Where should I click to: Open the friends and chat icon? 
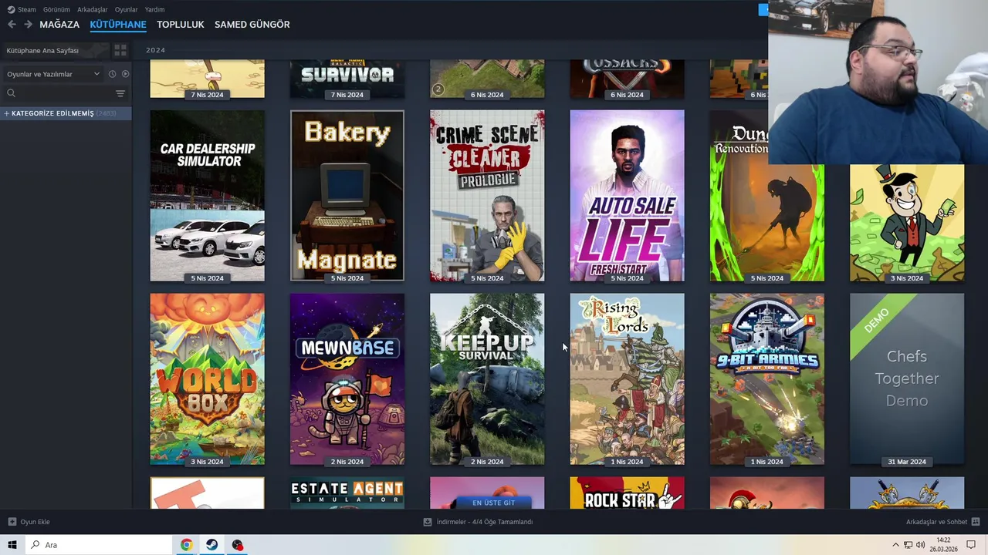976,522
